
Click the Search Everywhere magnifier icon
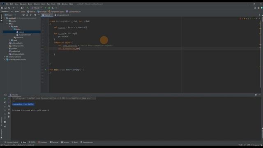[x=255, y=8]
